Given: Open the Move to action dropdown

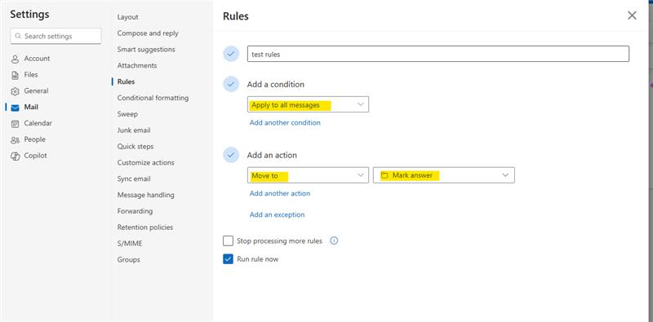Looking at the screenshot, I should pos(308,175).
